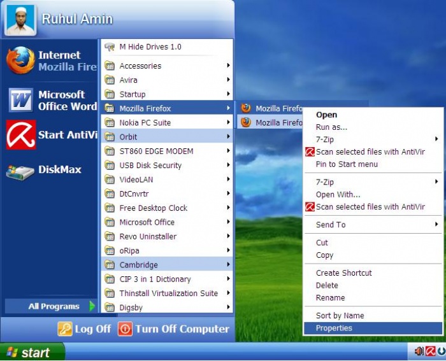Click the Log Off label
The image size is (446, 361).
pyautogui.click(x=93, y=329)
